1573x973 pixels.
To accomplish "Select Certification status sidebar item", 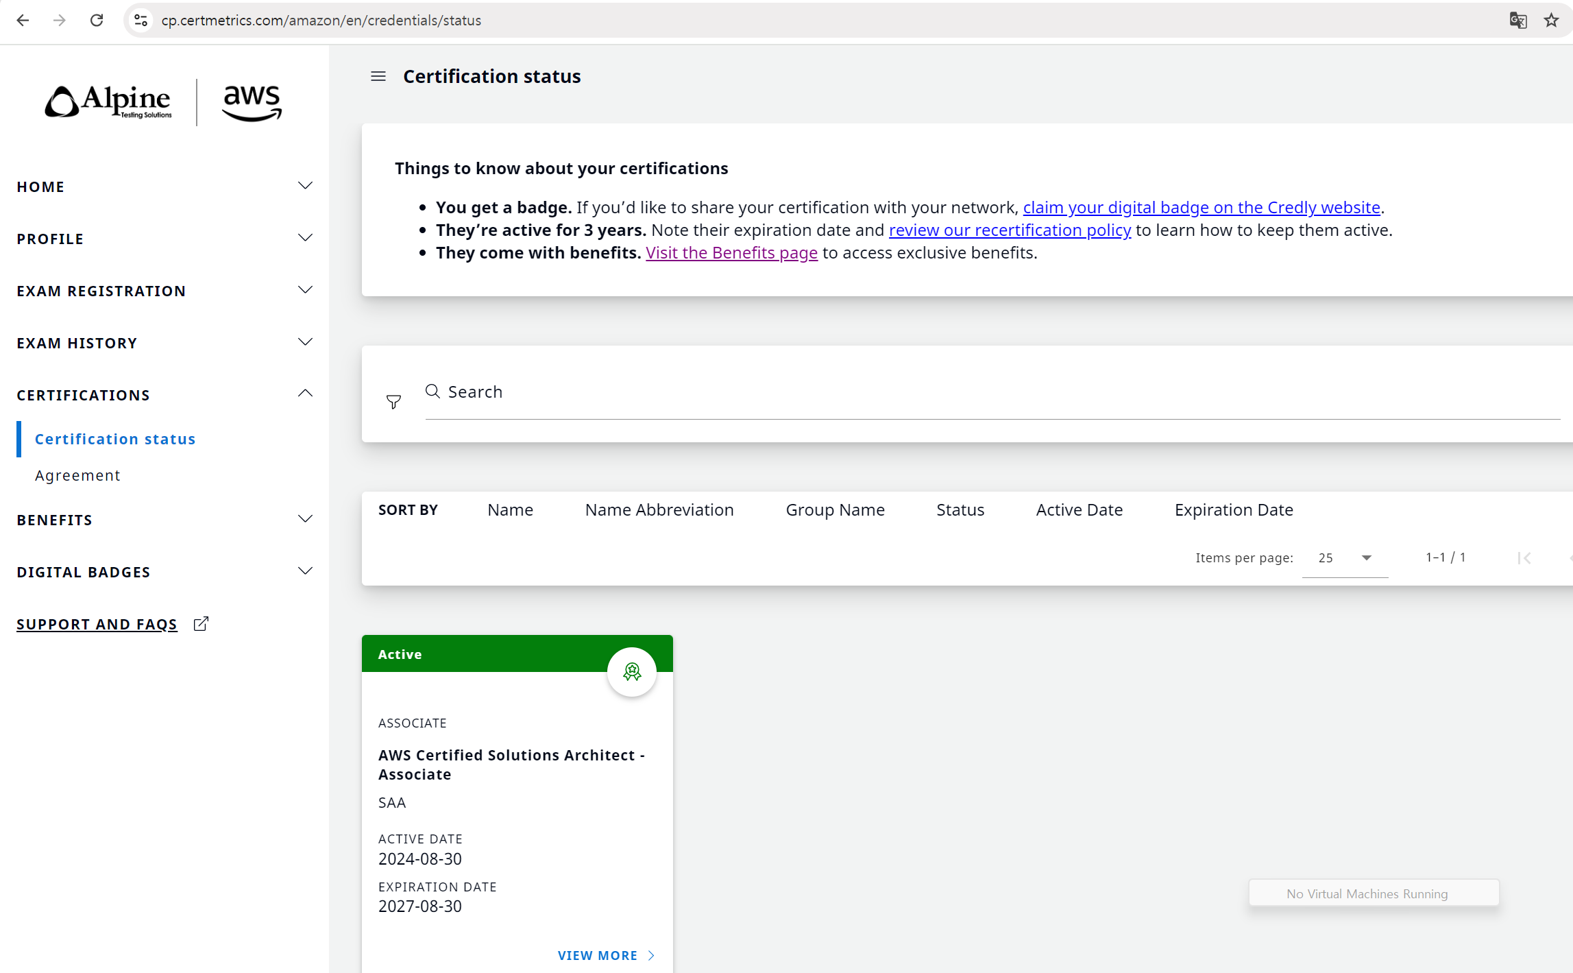I will pyautogui.click(x=115, y=439).
